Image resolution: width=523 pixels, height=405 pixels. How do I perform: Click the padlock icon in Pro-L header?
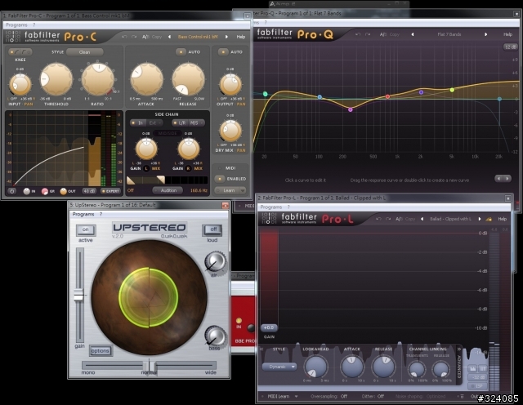(489, 219)
